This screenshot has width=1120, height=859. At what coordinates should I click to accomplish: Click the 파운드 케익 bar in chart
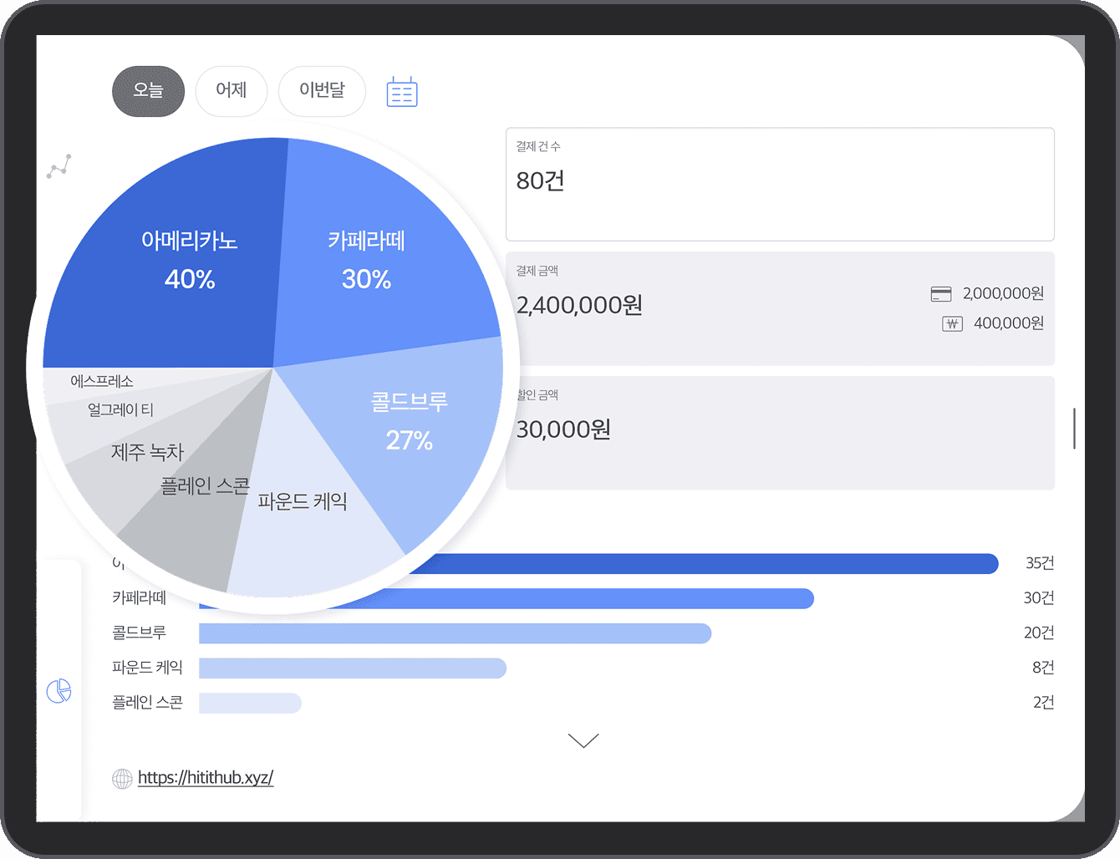pos(352,668)
